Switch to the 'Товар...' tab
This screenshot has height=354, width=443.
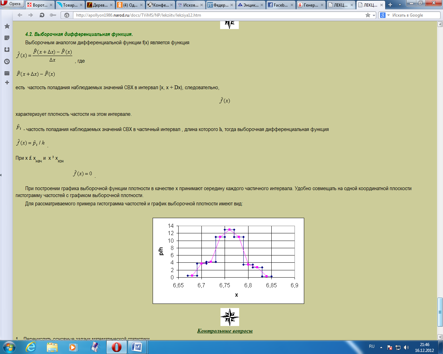click(70, 5)
